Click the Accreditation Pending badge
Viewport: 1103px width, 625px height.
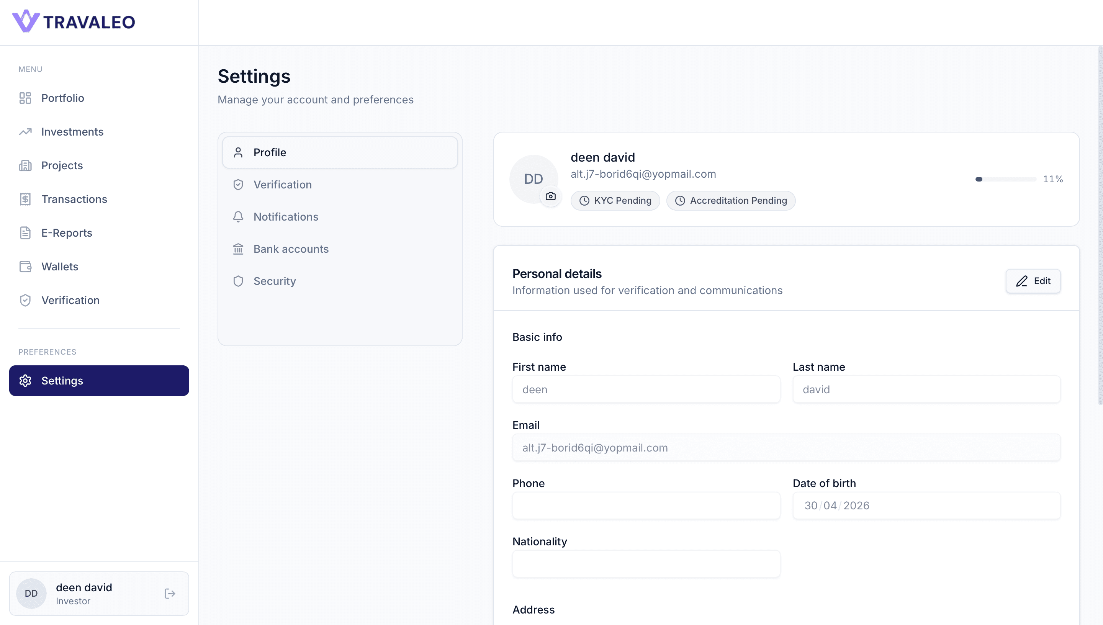(x=731, y=200)
